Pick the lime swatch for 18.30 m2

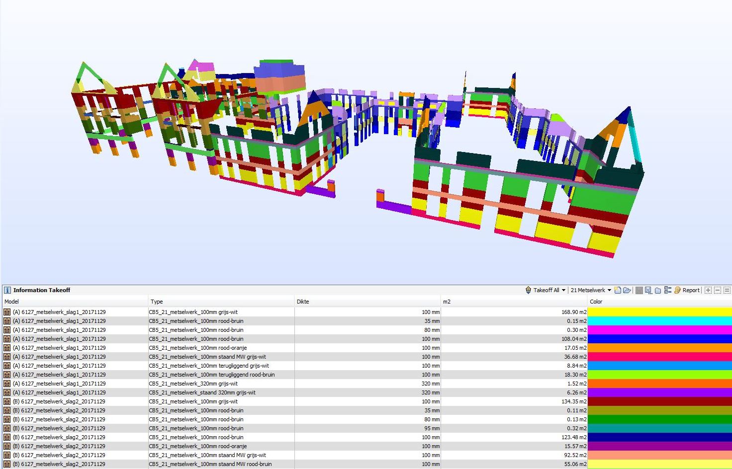(660, 375)
